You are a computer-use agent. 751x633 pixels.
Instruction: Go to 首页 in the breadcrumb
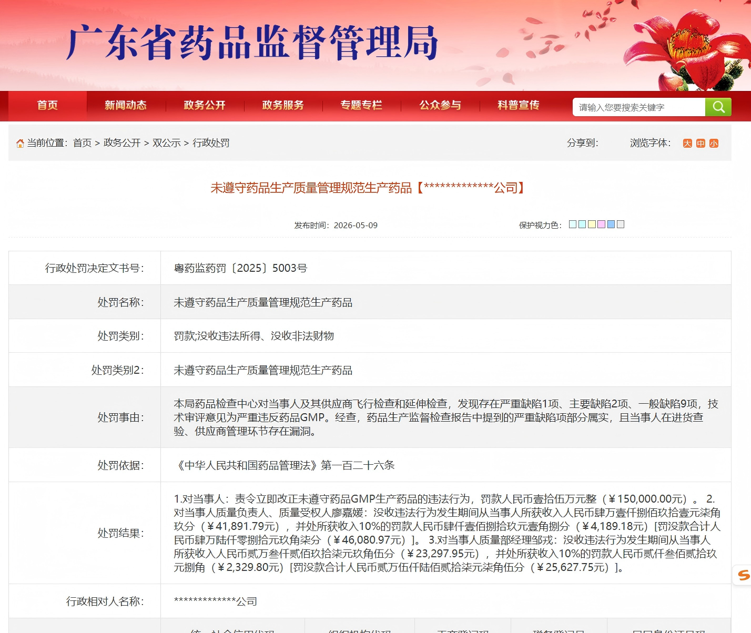(82, 143)
